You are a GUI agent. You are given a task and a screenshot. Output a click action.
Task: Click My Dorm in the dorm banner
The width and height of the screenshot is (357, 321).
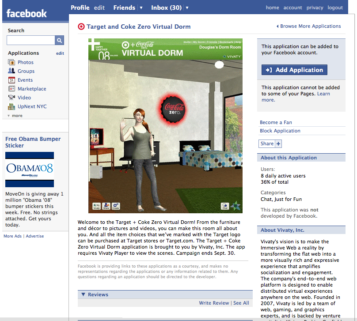199,42
